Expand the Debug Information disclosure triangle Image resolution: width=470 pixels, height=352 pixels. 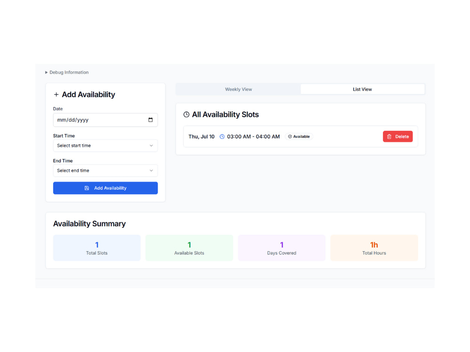tap(46, 72)
